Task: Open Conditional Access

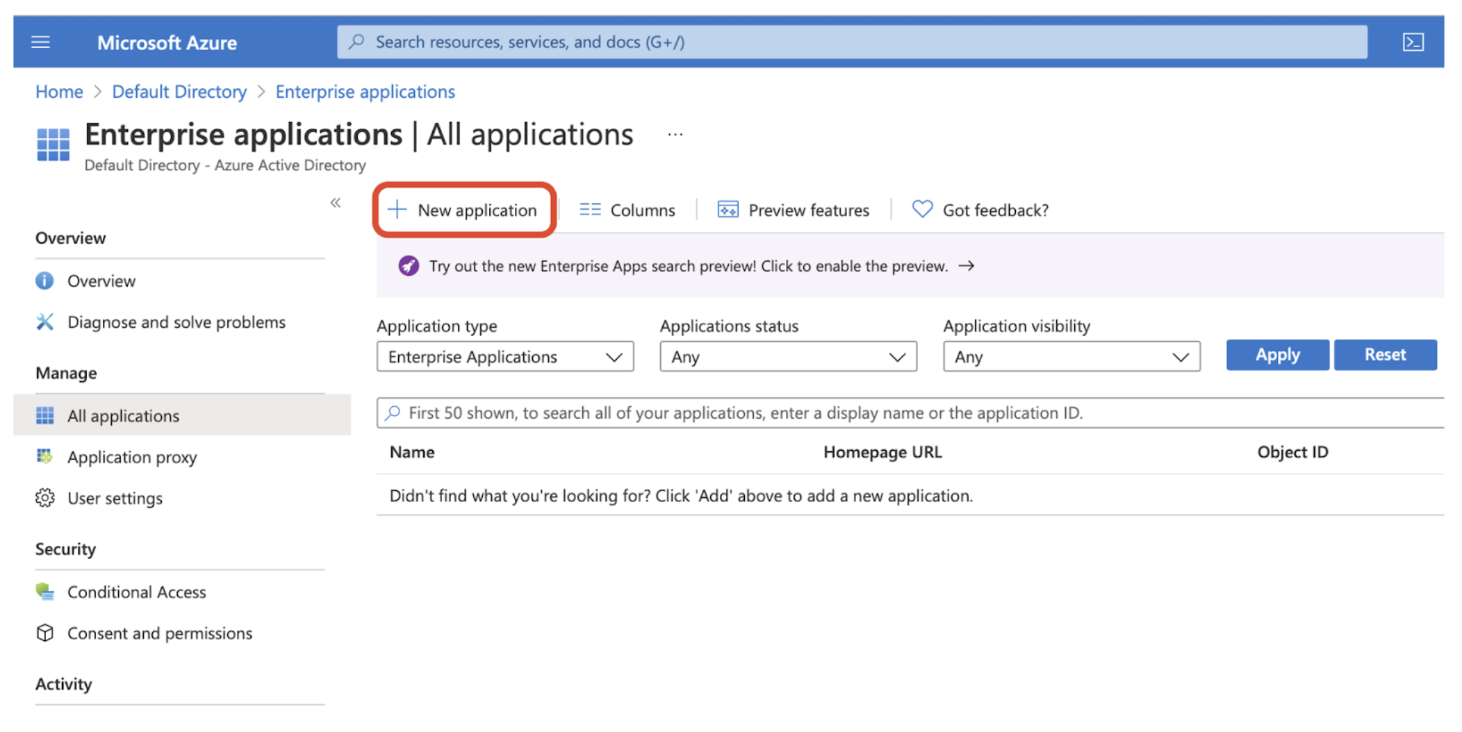Action: click(x=136, y=592)
